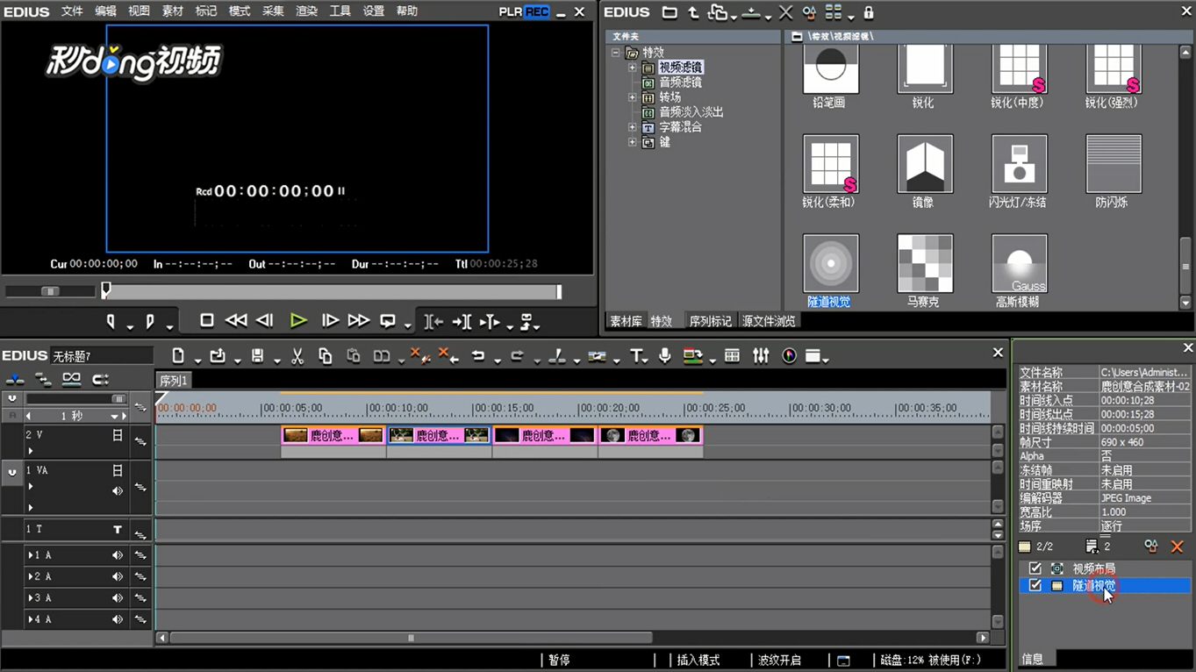
Task: Click the Open project icon
Action: pyautogui.click(x=218, y=356)
